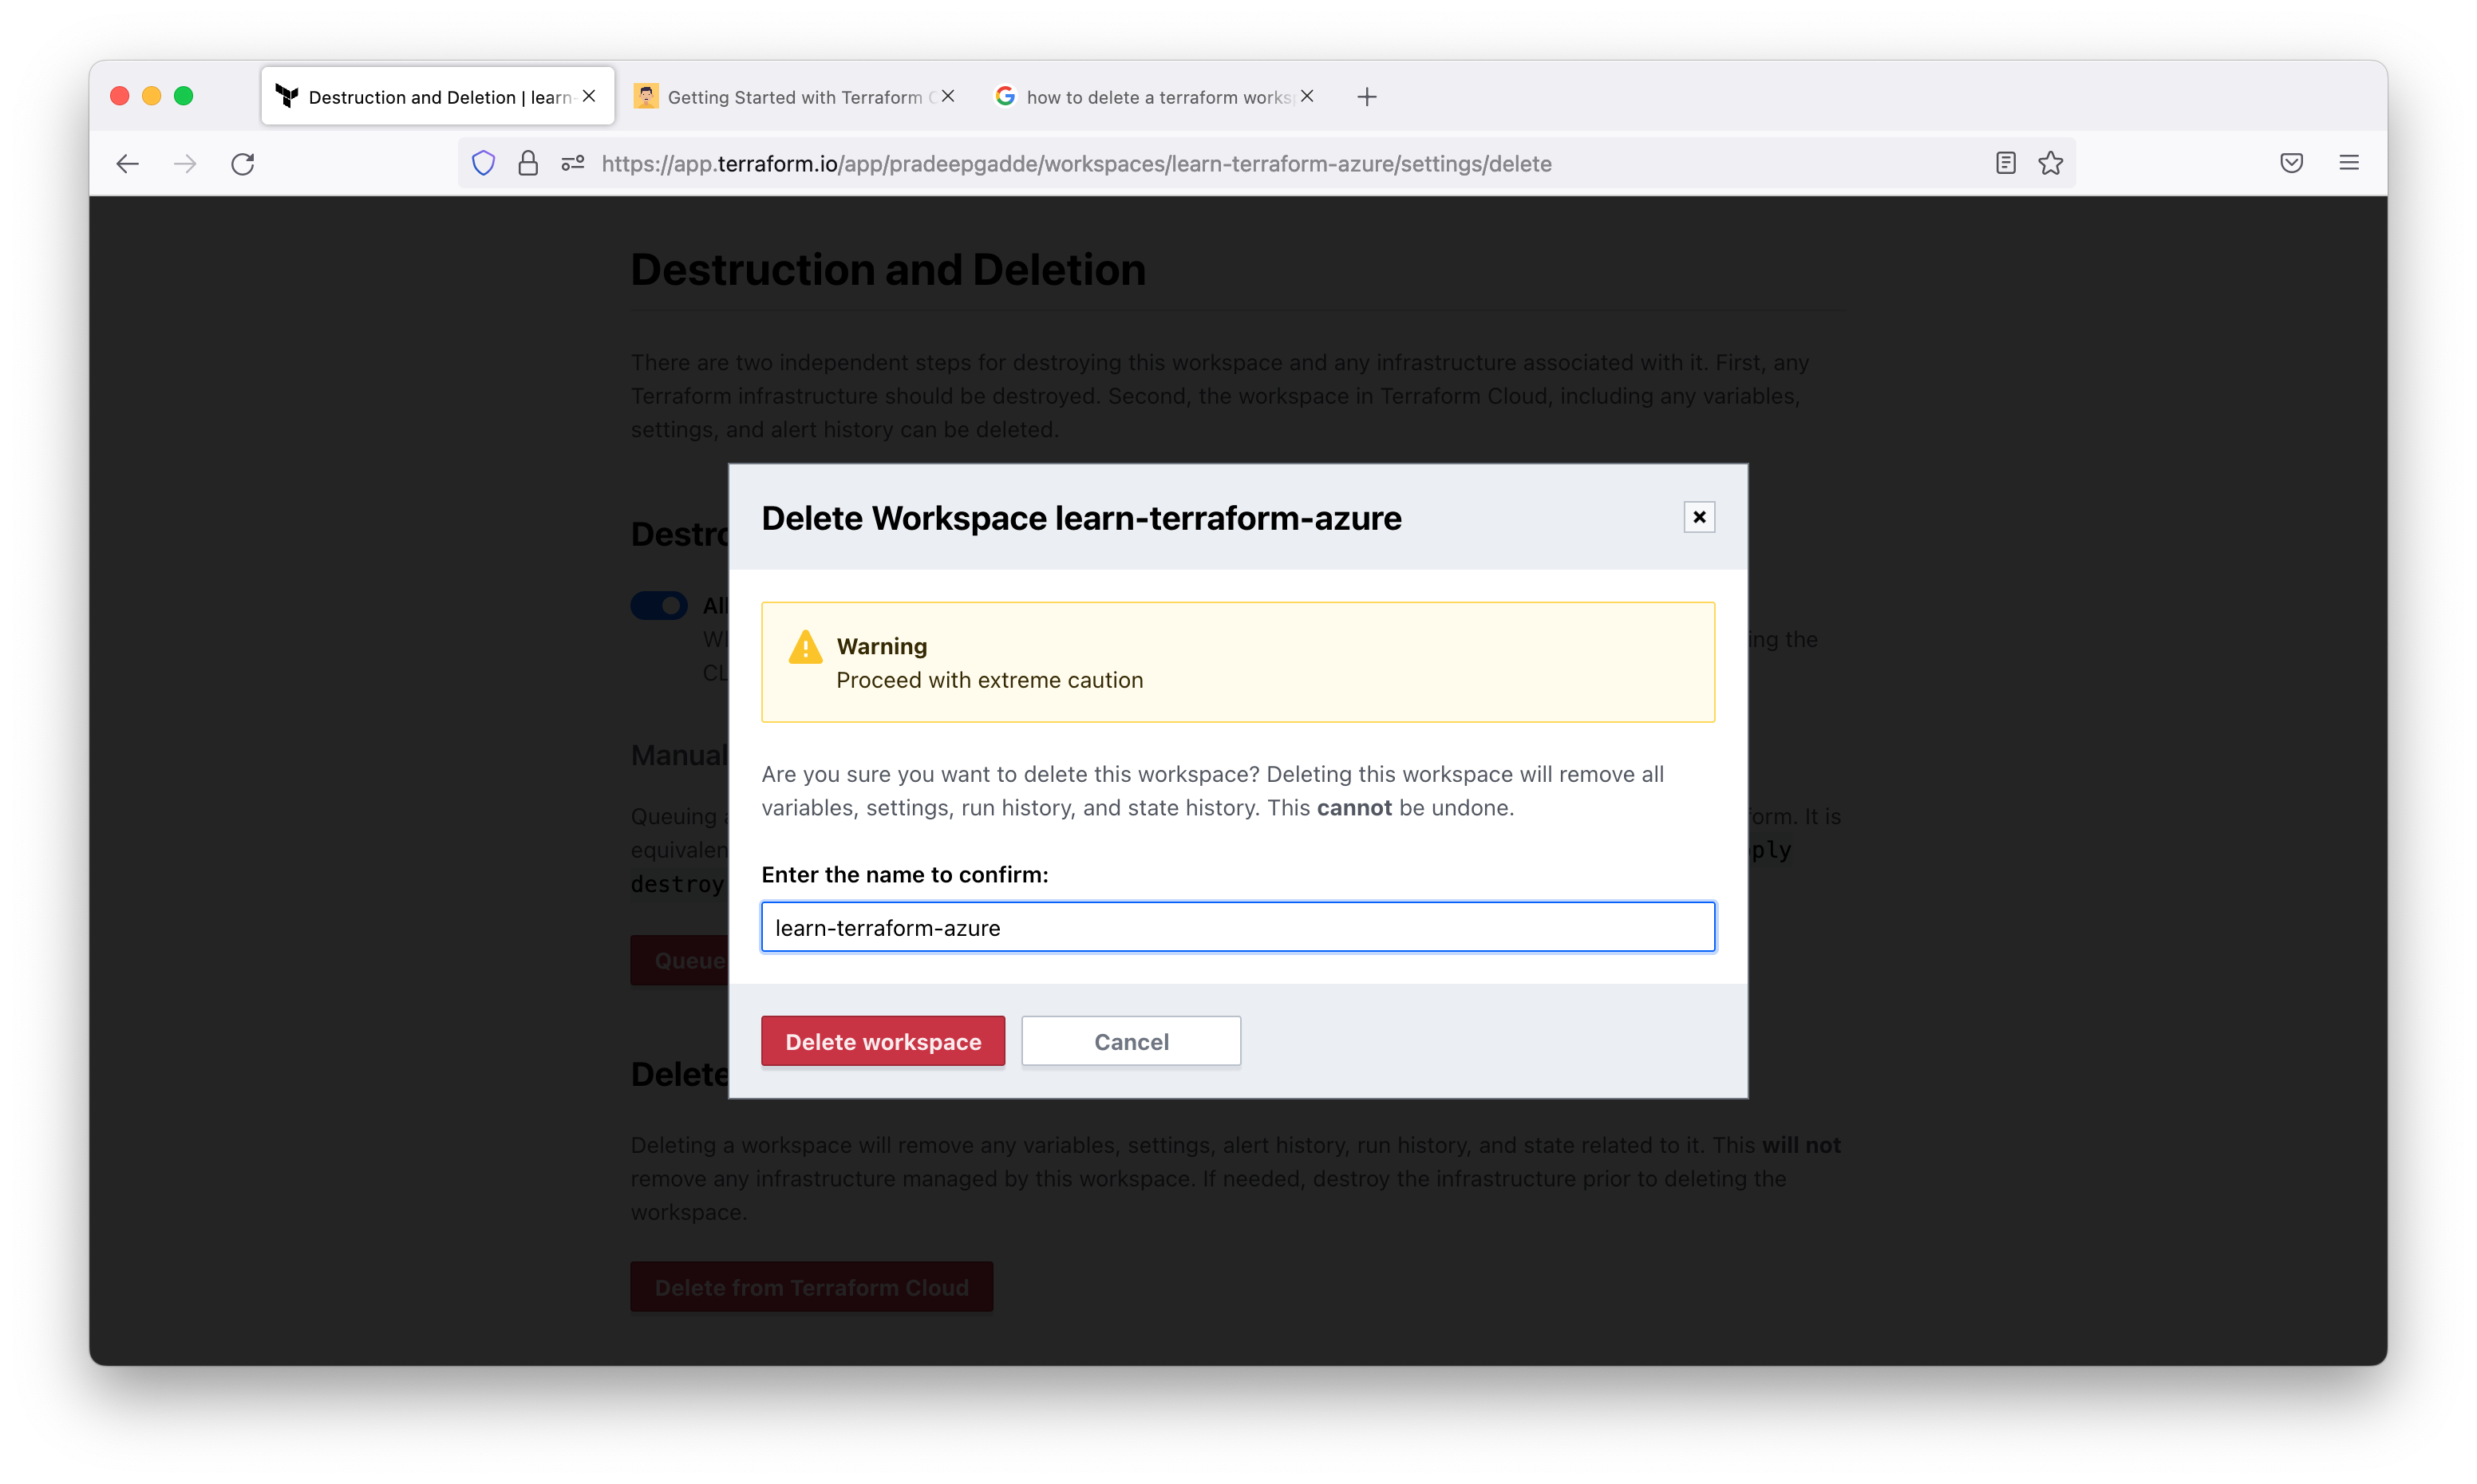
Task: Click the Google favicon on third tab
Action: pos(1006,96)
